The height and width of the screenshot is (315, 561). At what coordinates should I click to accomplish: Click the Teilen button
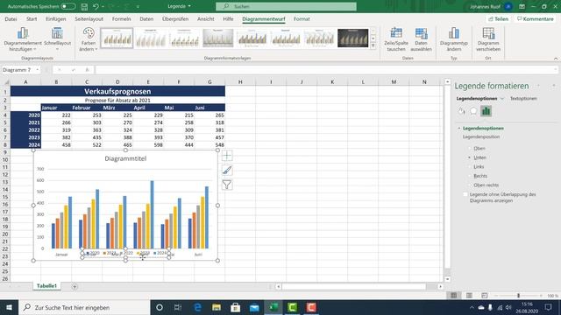click(x=499, y=19)
